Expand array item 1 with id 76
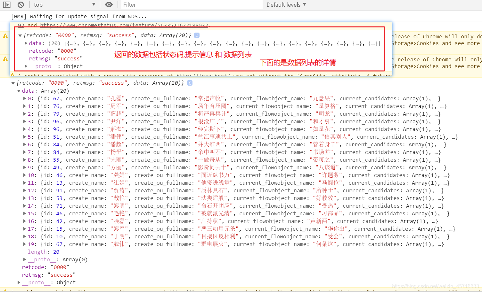Viewport: 482px width, 292px height. coord(25,106)
